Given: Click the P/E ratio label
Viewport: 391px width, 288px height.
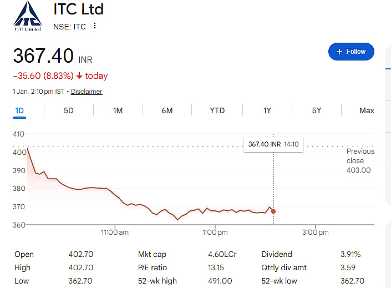Looking at the screenshot, I should coord(153,267).
